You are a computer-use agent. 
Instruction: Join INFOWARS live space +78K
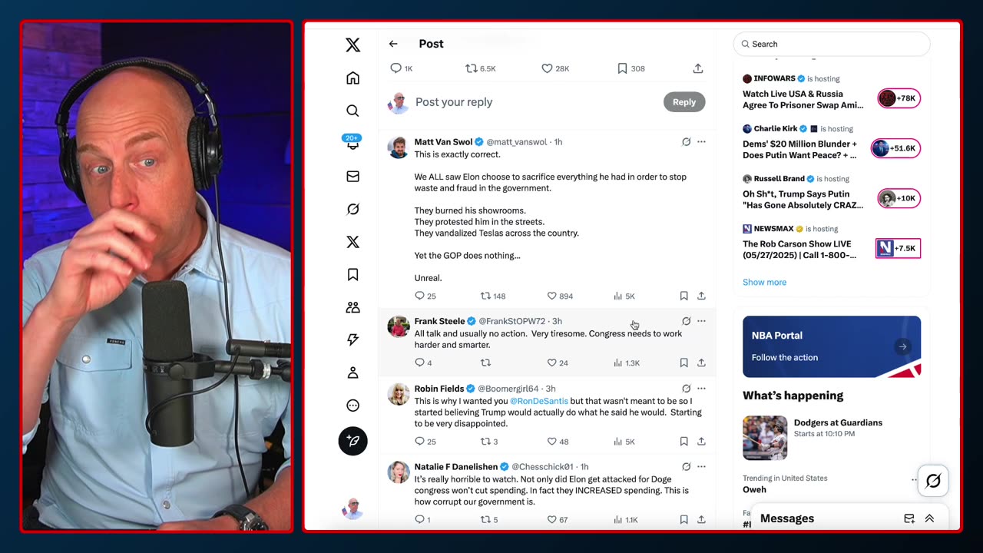pos(899,98)
